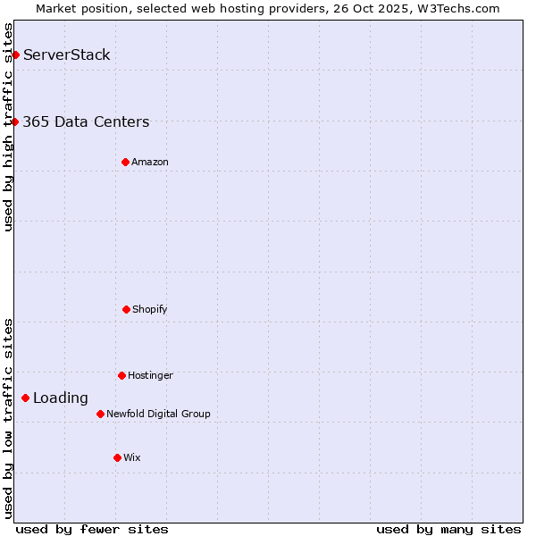536x536 pixels.
Task: Click the red marker for 365 Data Centers
Action: (x=15, y=122)
